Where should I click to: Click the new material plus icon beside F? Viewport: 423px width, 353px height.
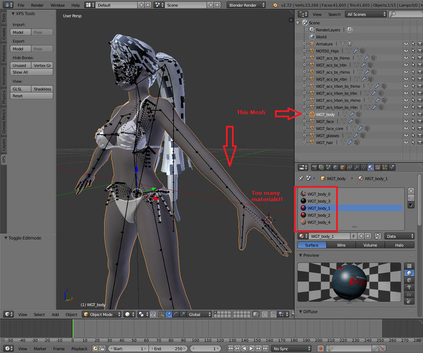[361, 236]
